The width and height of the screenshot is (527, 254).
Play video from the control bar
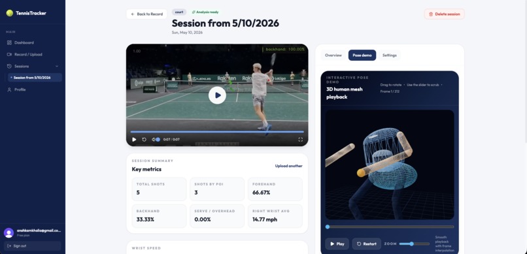[134, 140]
